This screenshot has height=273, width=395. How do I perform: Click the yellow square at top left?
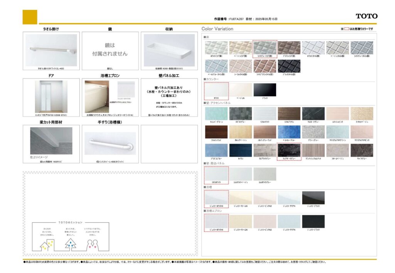coord(30,17)
